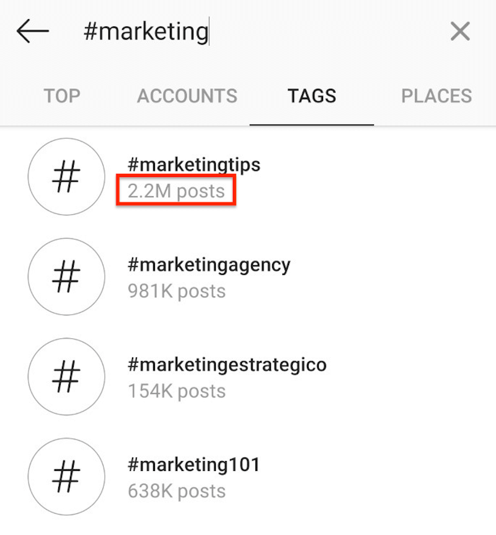Image resolution: width=496 pixels, height=535 pixels.
Task: Click the 154K posts count text
Action: (x=177, y=391)
